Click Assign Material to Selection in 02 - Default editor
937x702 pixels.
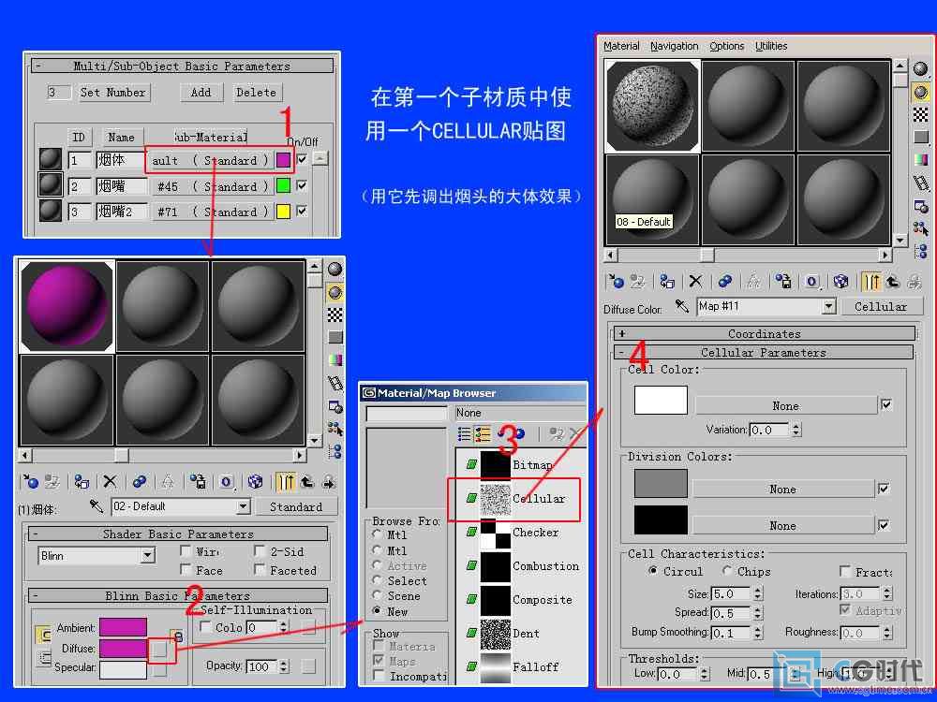coord(82,482)
